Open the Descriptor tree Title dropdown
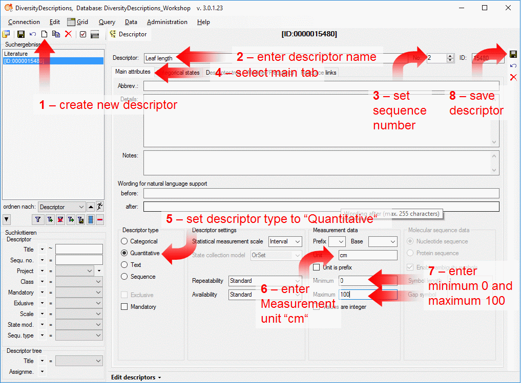 [79, 361]
